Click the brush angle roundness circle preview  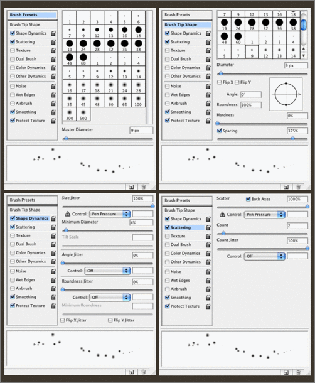pyautogui.click(x=286, y=94)
